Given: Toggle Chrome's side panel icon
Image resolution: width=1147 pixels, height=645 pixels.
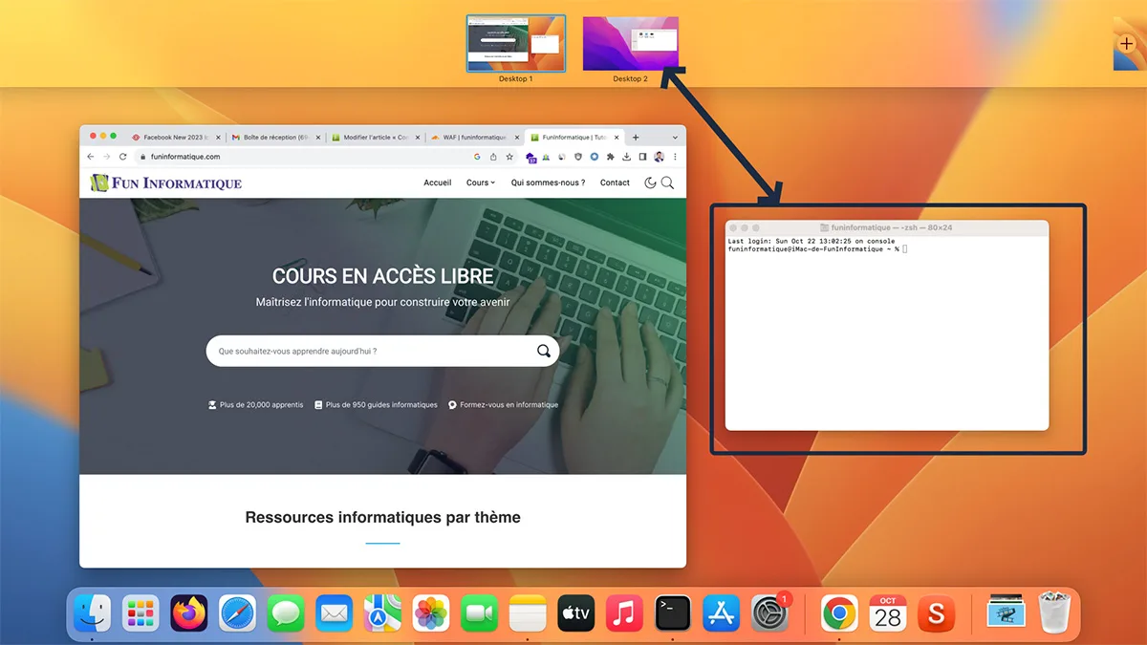Looking at the screenshot, I should pos(642,157).
